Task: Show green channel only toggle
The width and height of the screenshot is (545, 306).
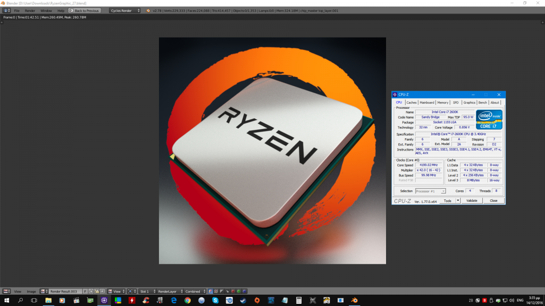Action: [x=239, y=291]
